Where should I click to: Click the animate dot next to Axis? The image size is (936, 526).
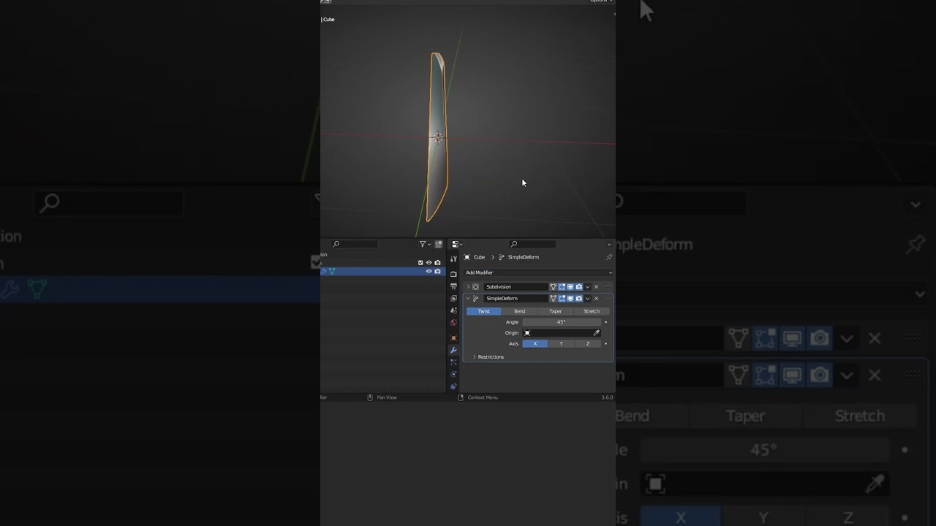click(605, 343)
